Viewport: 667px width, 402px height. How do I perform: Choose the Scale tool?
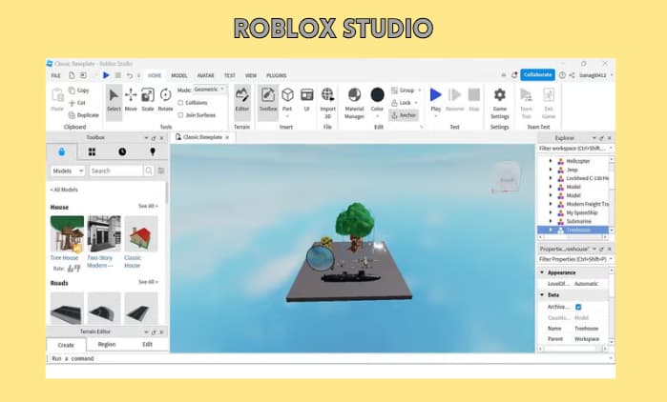[x=148, y=100]
